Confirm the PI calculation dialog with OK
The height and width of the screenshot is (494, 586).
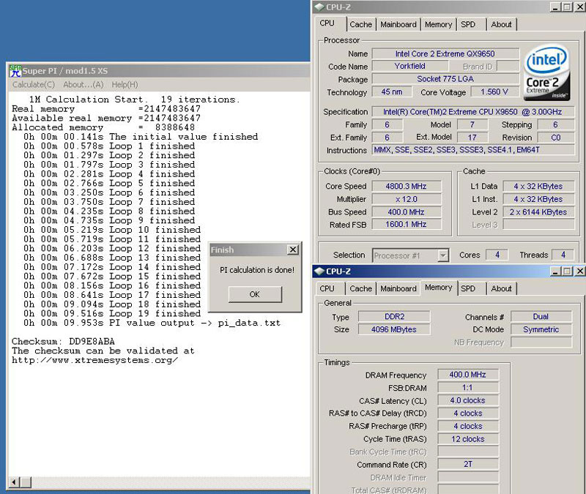(x=255, y=294)
